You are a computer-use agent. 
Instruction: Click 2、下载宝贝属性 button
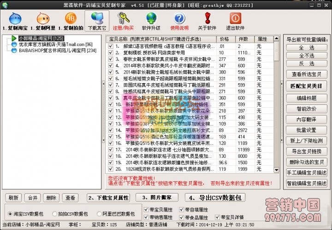point(108,198)
